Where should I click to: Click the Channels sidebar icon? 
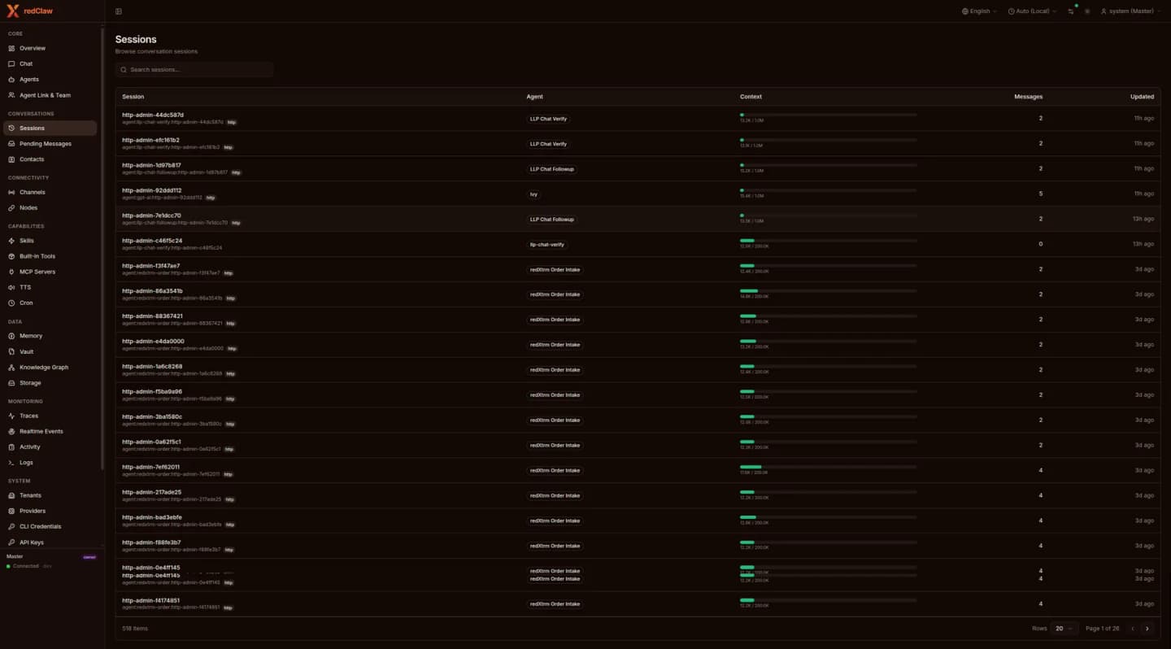[x=11, y=192]
